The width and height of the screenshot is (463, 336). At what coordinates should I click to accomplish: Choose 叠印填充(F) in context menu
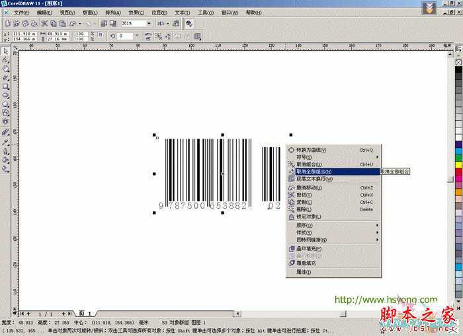[333, 249]
